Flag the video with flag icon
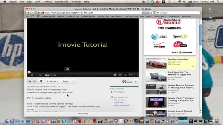The image size is (223, 125). click(x=74, y=81)
